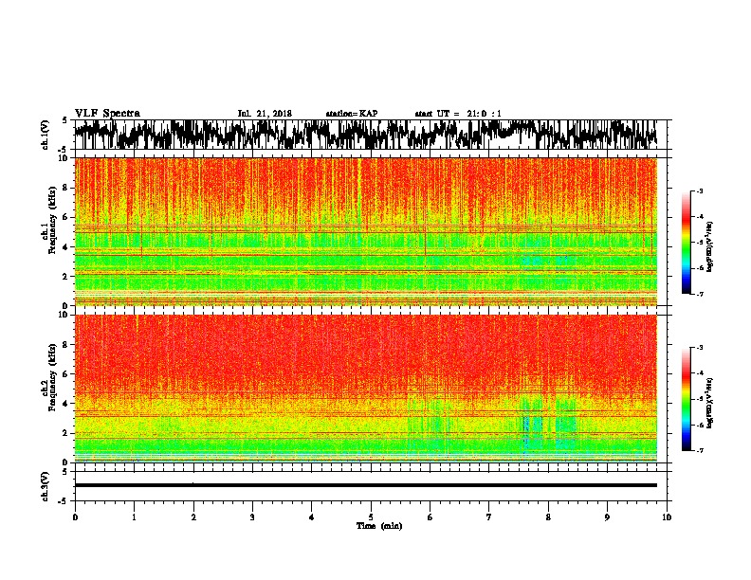The width and height of the screenshot is (751, 580).
Task: Click the '-7' tick on ch.1 colorbar
Action: [700, 294]
